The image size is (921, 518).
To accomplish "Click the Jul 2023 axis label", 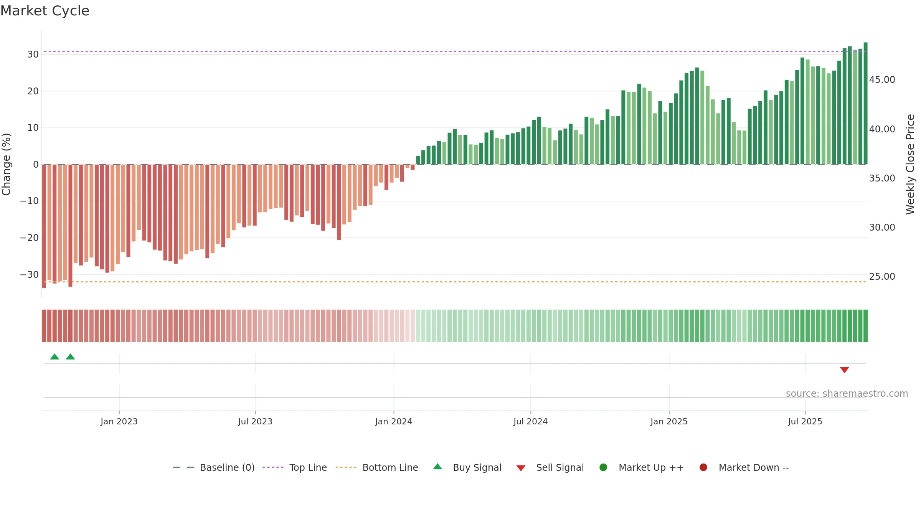I will (255, 421).
